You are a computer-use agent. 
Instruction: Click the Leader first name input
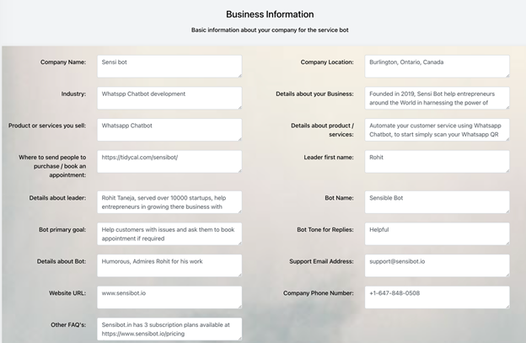437,161
